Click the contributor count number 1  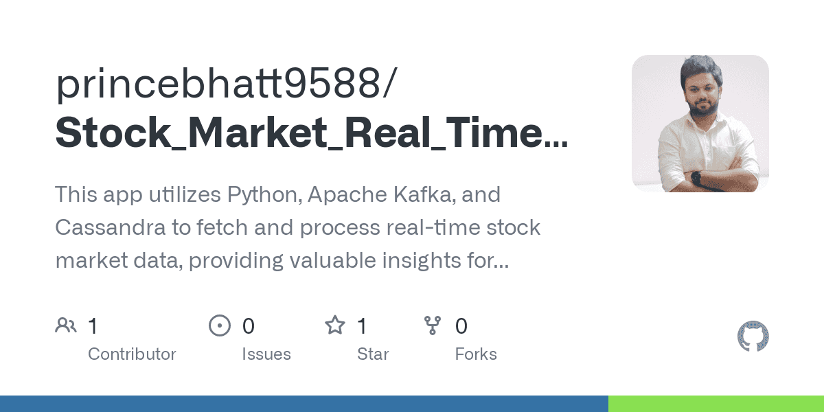coord(93,325)
